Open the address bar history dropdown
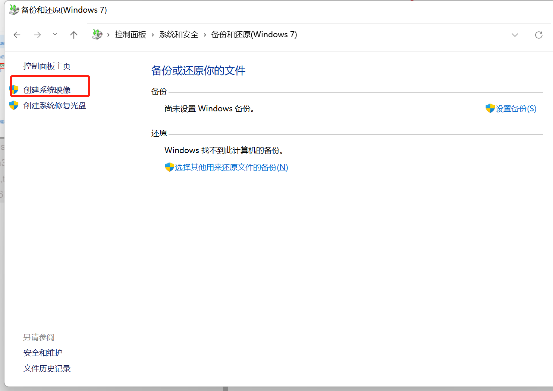The height and width of the screenshot is (391, 553). tap(515, 35)
